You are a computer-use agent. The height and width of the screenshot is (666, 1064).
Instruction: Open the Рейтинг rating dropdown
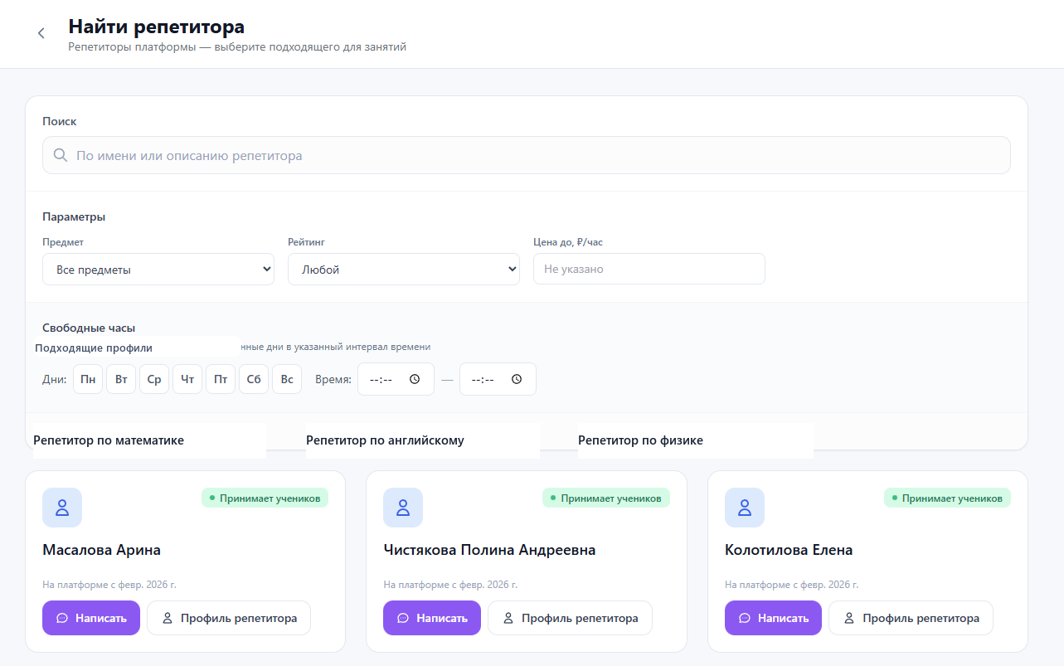pos(404,270)
